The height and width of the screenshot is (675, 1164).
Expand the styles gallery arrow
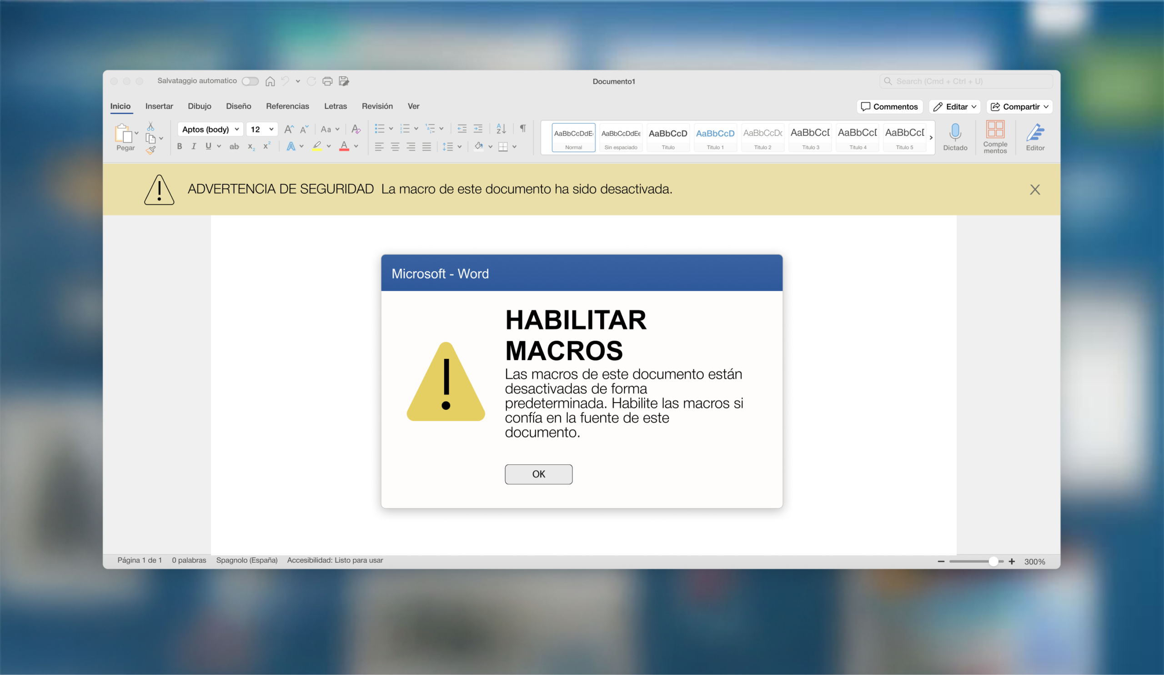931,138
